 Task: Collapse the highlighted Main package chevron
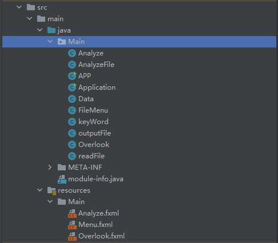tap(50, 42)
